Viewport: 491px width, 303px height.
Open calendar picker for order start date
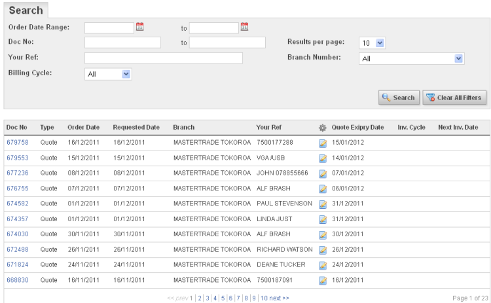(139, 27)
